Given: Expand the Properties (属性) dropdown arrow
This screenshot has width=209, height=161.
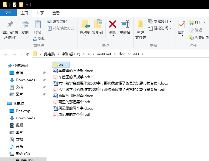Looking at the screenshot, I should click(182, 35).
